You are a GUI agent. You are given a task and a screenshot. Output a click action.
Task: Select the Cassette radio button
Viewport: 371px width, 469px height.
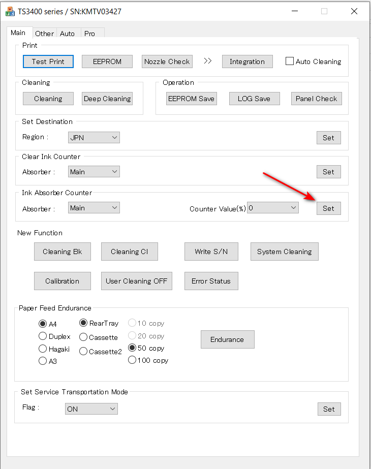pos(83,337)
